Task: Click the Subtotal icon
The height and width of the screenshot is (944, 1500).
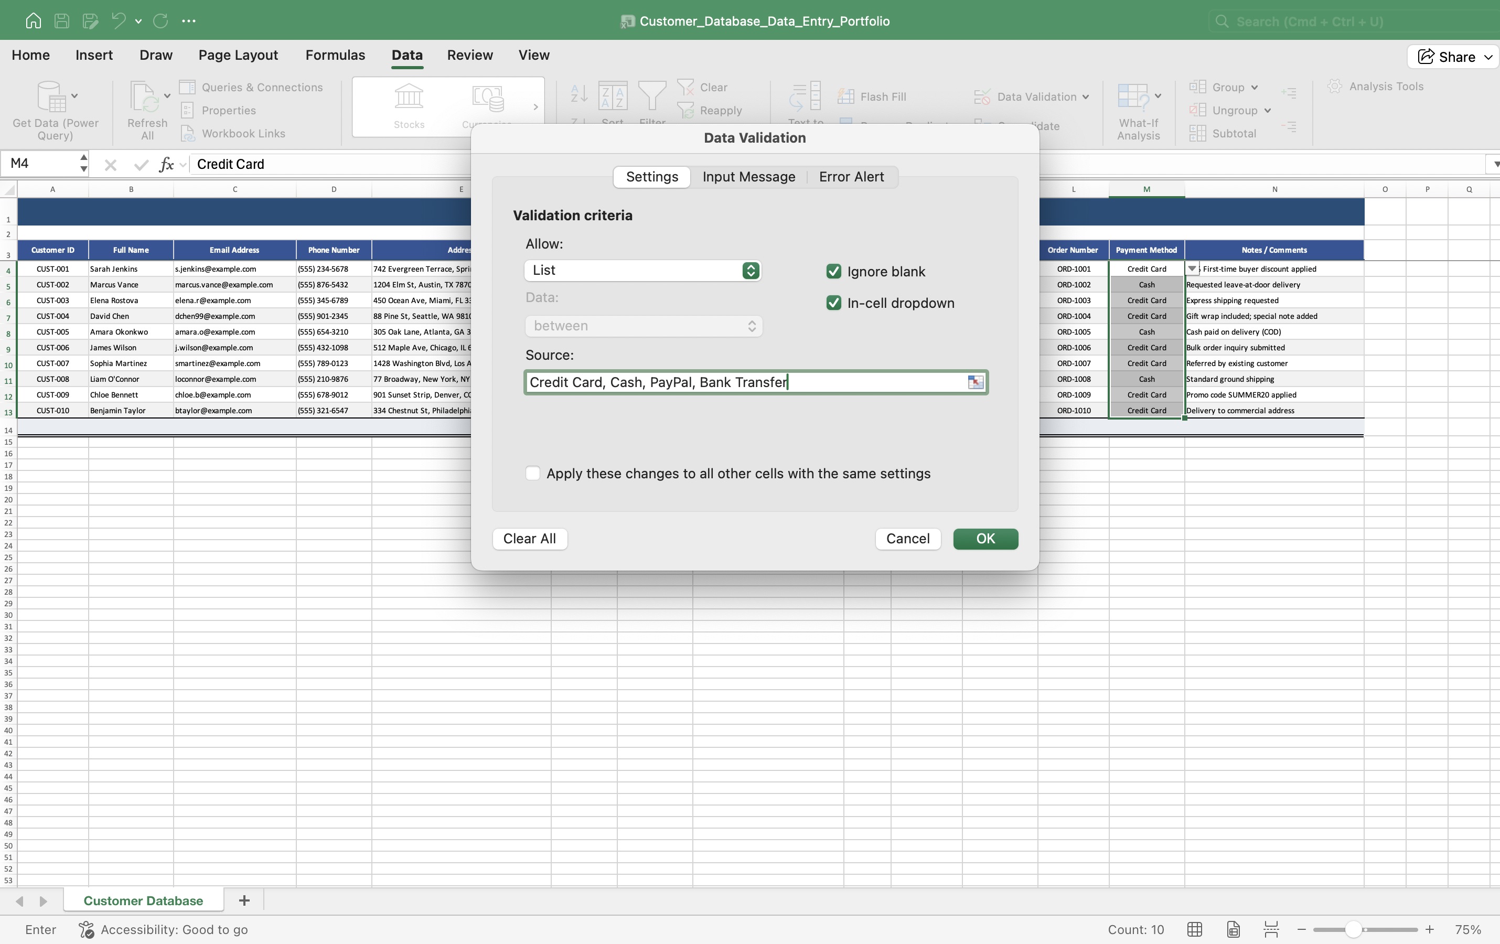Action: [x=1197, y=133]
